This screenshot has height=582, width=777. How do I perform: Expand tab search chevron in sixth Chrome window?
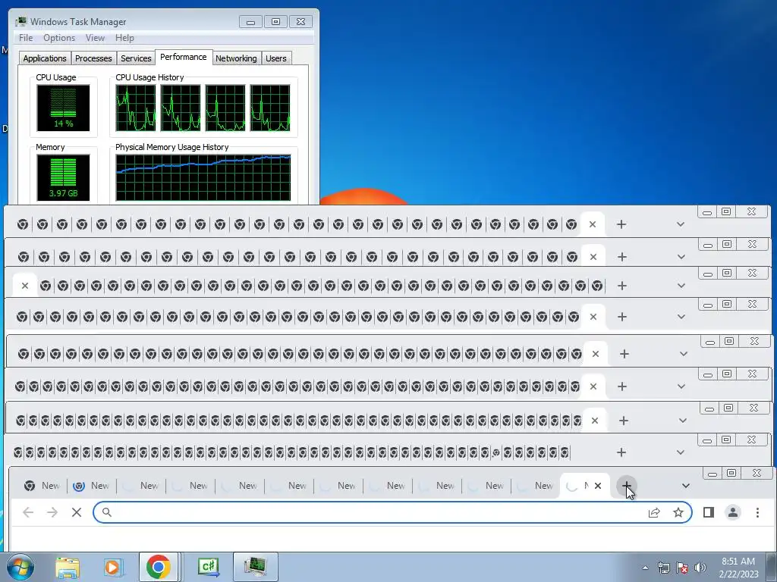click(682, 386)
